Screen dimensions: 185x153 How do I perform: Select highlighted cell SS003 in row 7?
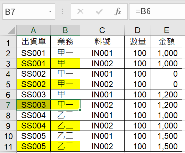(x=34, y=105)
